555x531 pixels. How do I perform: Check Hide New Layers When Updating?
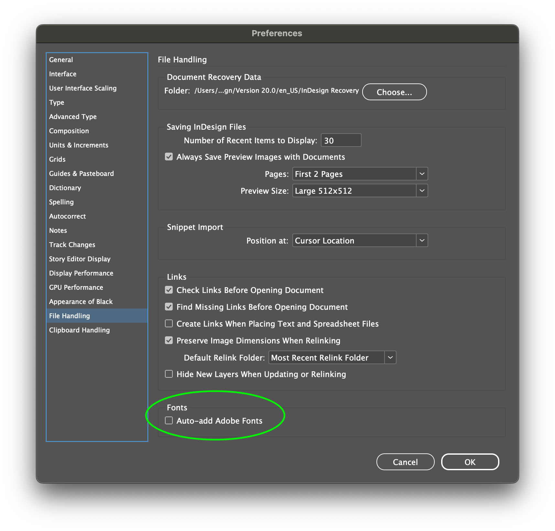(169, 374)
